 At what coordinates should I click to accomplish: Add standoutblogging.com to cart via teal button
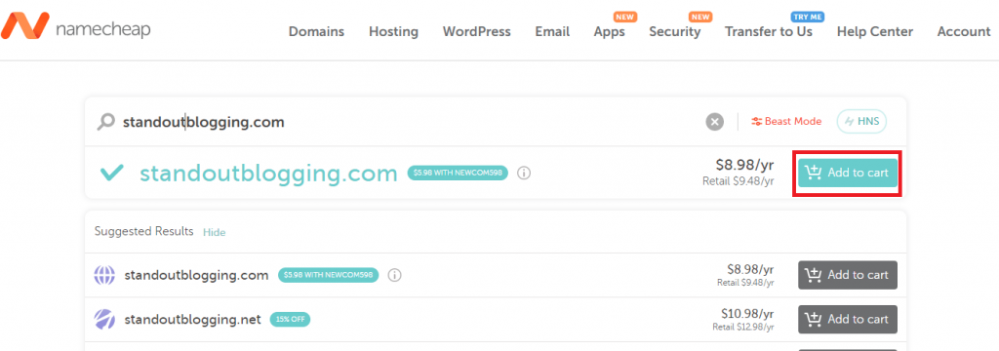[848, 173]
